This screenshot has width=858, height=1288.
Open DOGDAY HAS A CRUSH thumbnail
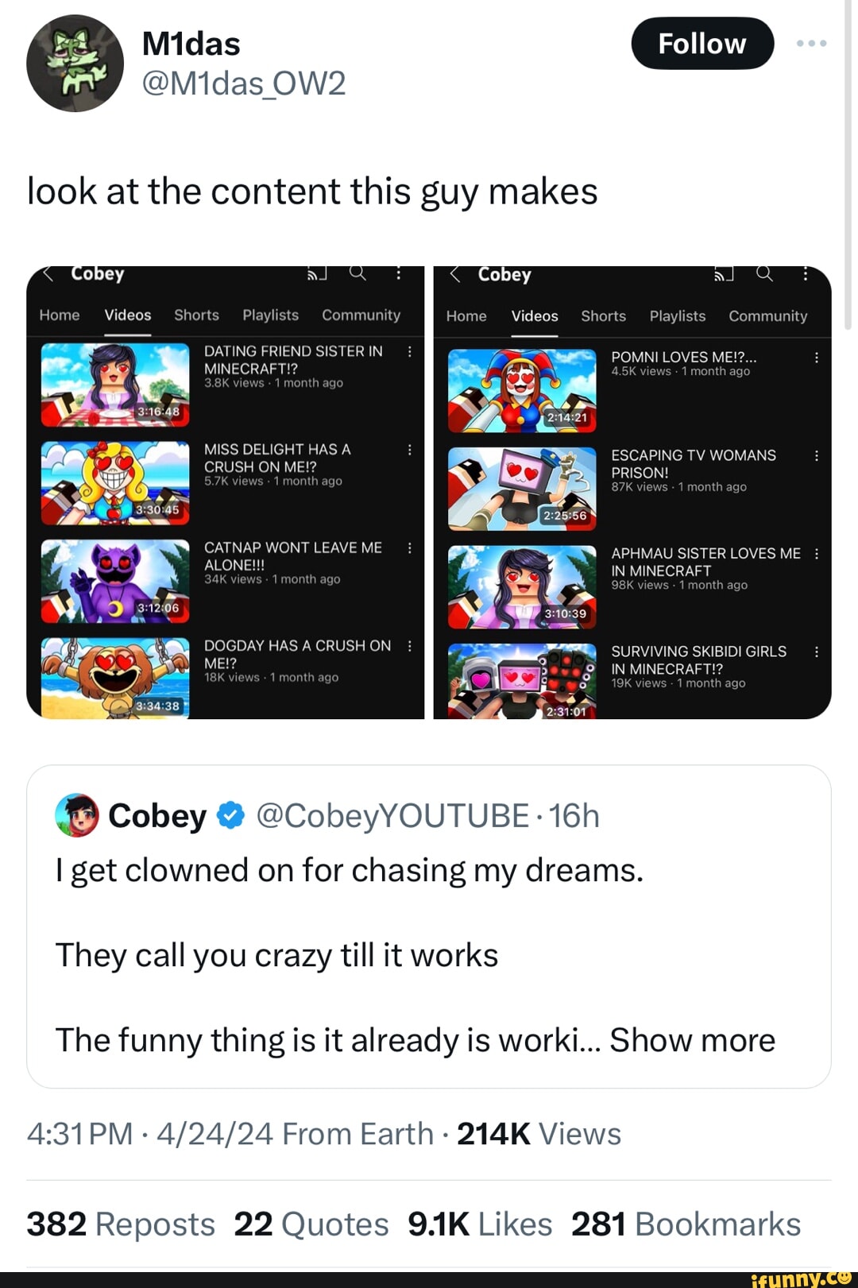coord(115,678)
